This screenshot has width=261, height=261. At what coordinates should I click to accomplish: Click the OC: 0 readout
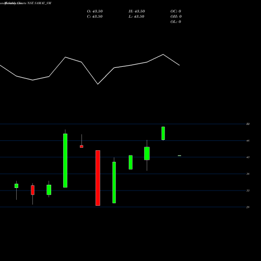(176, 11)
